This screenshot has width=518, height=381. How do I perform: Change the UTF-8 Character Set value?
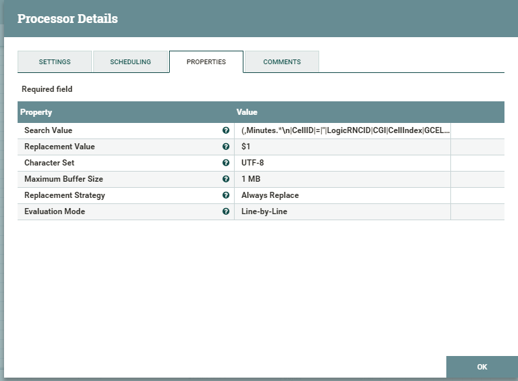[x=342, y=163]
